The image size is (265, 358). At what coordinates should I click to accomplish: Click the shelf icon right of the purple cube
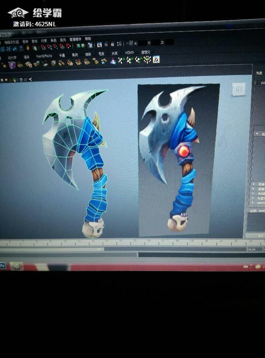[x=20, y=65]
